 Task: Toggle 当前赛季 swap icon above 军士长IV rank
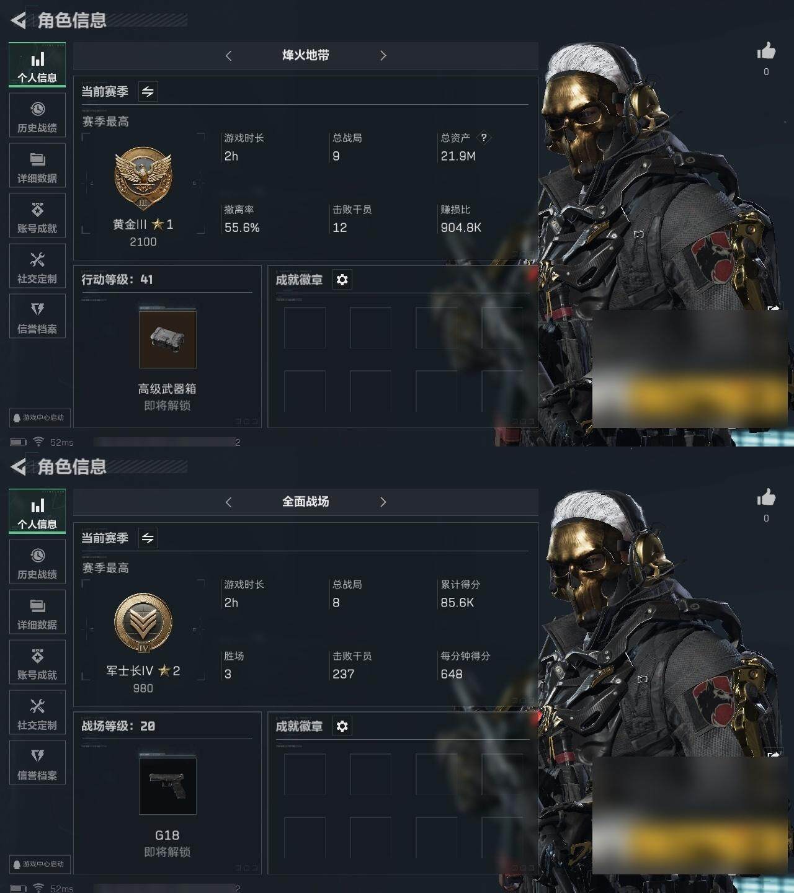point(148,538)
